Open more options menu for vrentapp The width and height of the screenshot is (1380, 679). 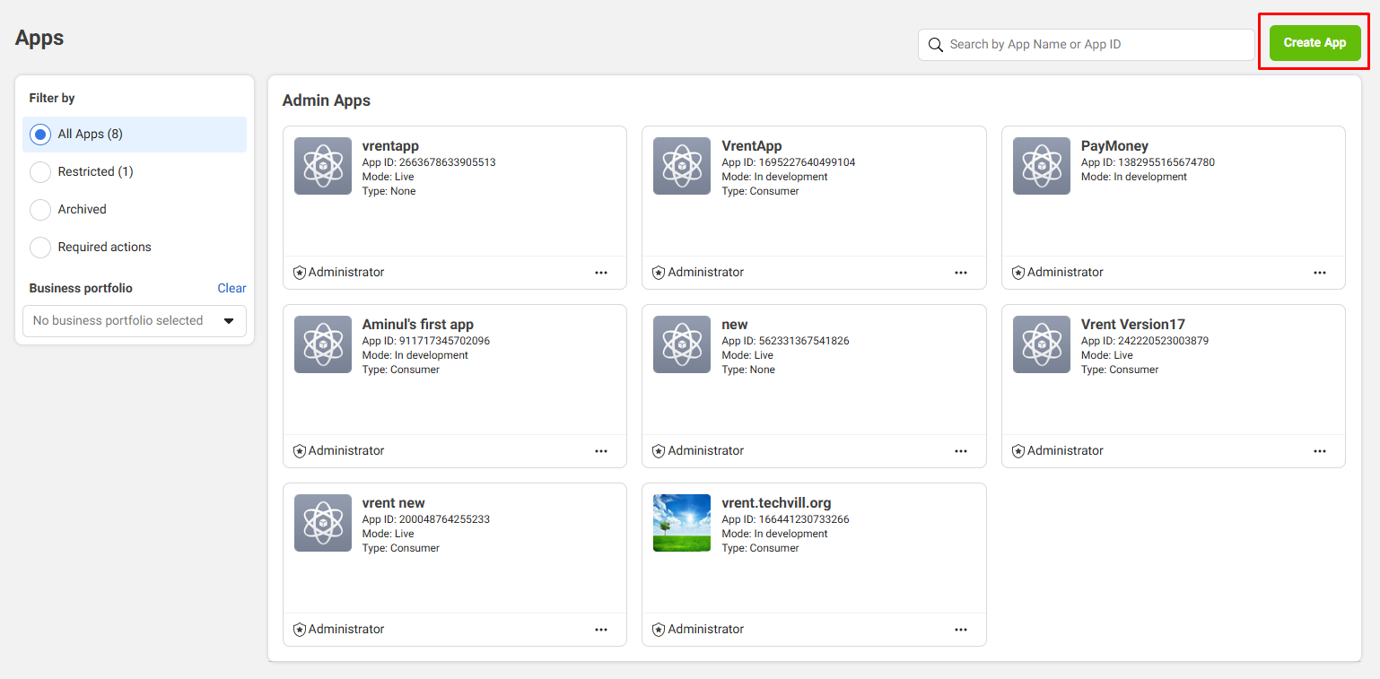pos(601,273)
